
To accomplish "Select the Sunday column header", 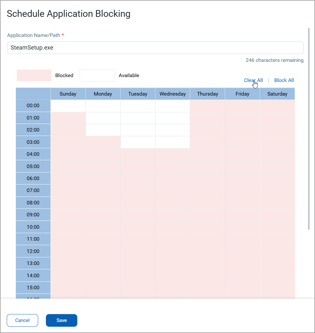I will (x=68, y=94).
